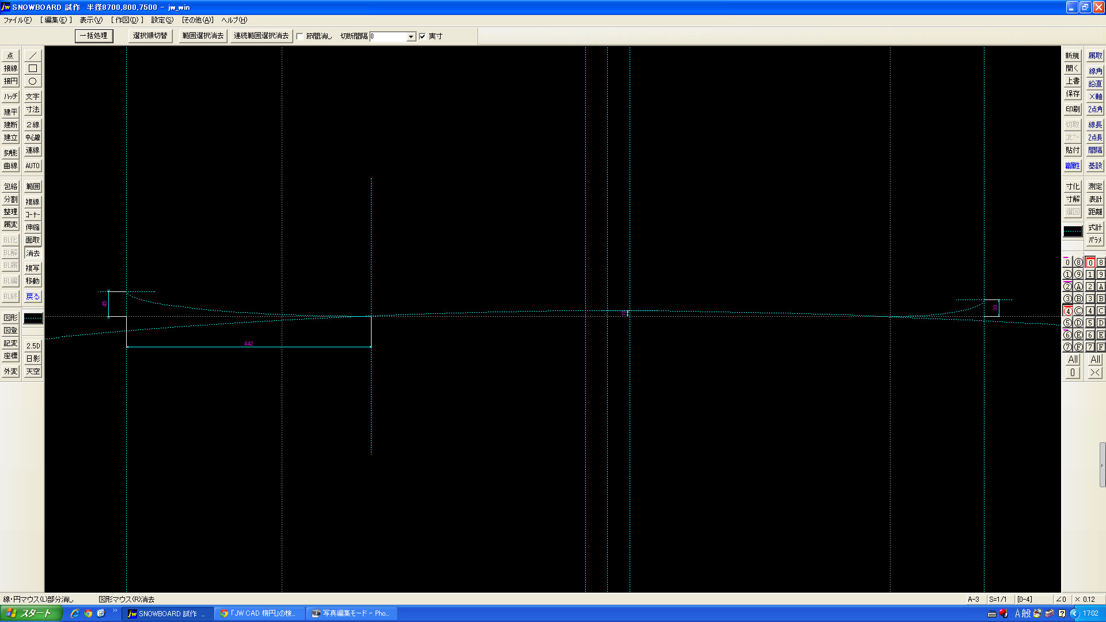Open the 距離 distance tool

point(1095,212)
